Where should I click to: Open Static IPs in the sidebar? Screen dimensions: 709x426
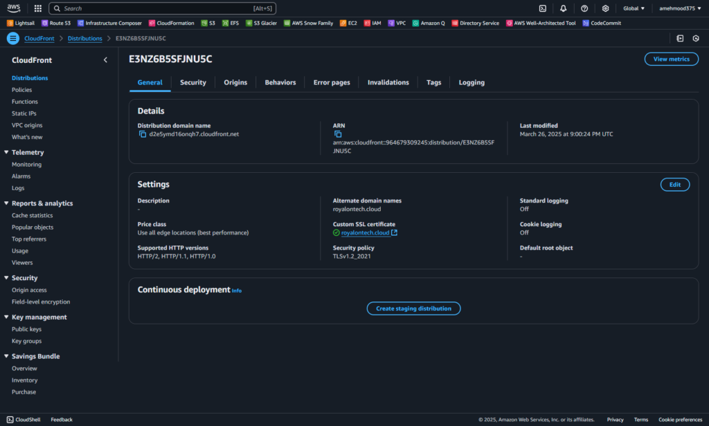(x=24, y=113)
